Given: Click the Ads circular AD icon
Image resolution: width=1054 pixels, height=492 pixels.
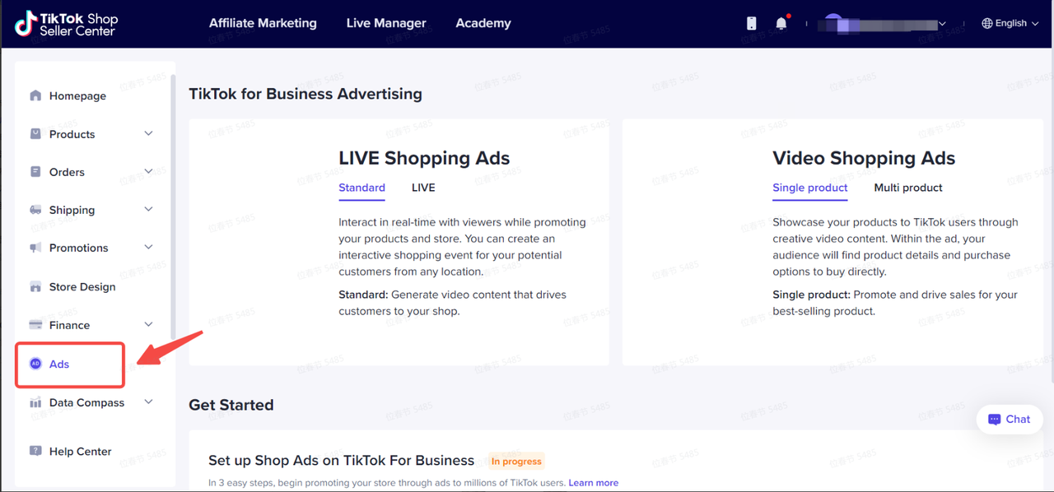Looking at the screenshot, I should (x=35, y=364).
